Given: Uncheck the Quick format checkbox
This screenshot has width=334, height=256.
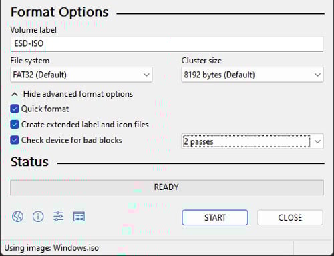Looking at the screenshot, I should point(15,109).
